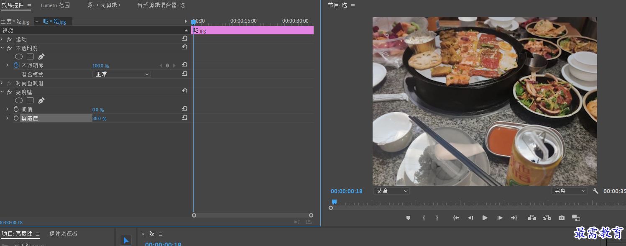Switch to 音频剪辑混合器 tab
This screenshot has width=626, height=246.
[161, 5]
